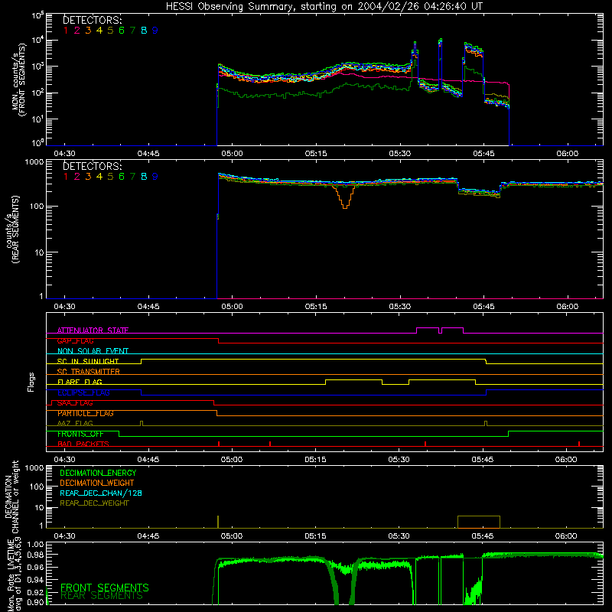Image resolution: width=612 pixels, height=612 pixels.
Task: Select red detector 1 in front segments legend
Action: (66, 31)
